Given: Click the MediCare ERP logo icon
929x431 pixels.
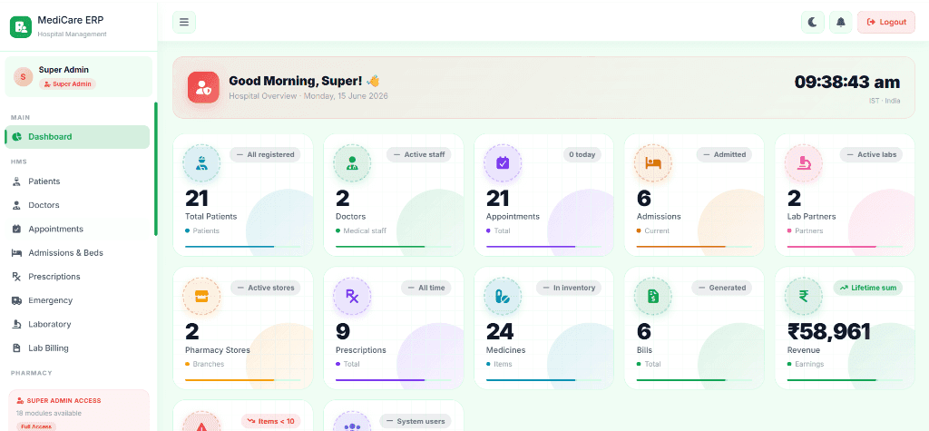Looking at the screenshot, I should click(x=21, y=26).
